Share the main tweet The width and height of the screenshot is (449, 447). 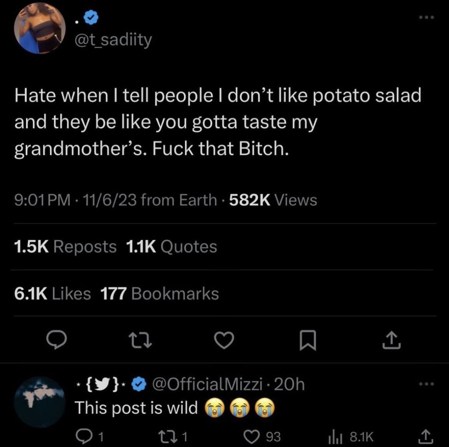tap(391, 341)
